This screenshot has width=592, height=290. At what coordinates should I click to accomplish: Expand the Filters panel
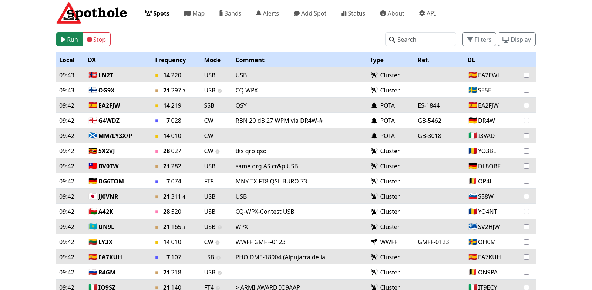(x=479, y=40)
